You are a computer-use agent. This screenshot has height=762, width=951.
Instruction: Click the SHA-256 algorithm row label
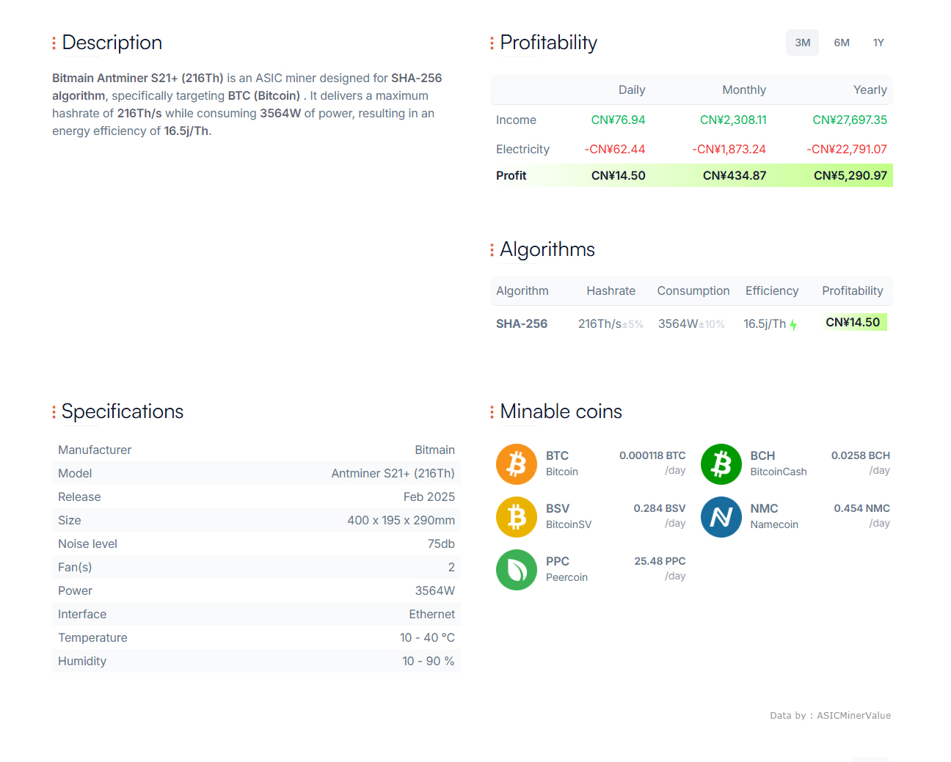pyautogui.click(x=522, y=323)
